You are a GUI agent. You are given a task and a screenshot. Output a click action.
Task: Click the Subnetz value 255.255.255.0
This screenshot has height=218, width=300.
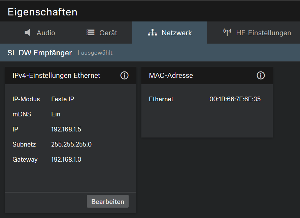(71, 145)
